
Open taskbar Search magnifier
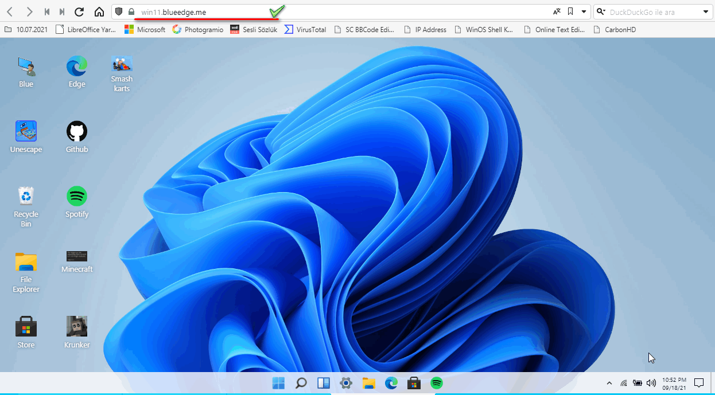coord(301,383)
